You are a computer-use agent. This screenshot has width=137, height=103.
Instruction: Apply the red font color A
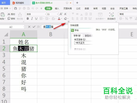coord(59,19)
